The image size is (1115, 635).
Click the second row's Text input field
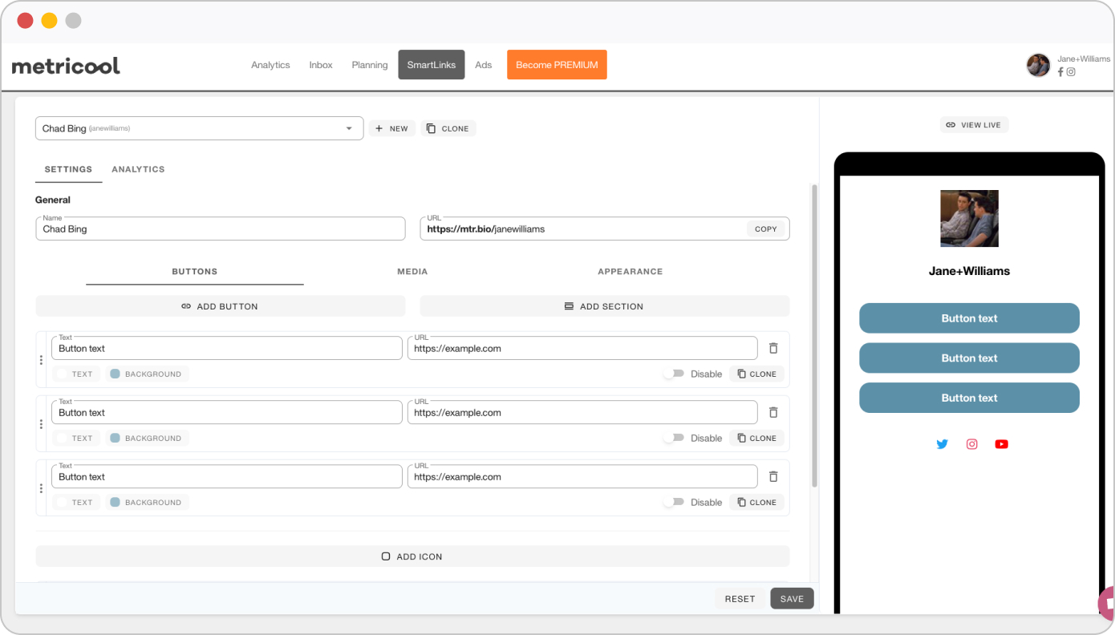tap(227, 412)
